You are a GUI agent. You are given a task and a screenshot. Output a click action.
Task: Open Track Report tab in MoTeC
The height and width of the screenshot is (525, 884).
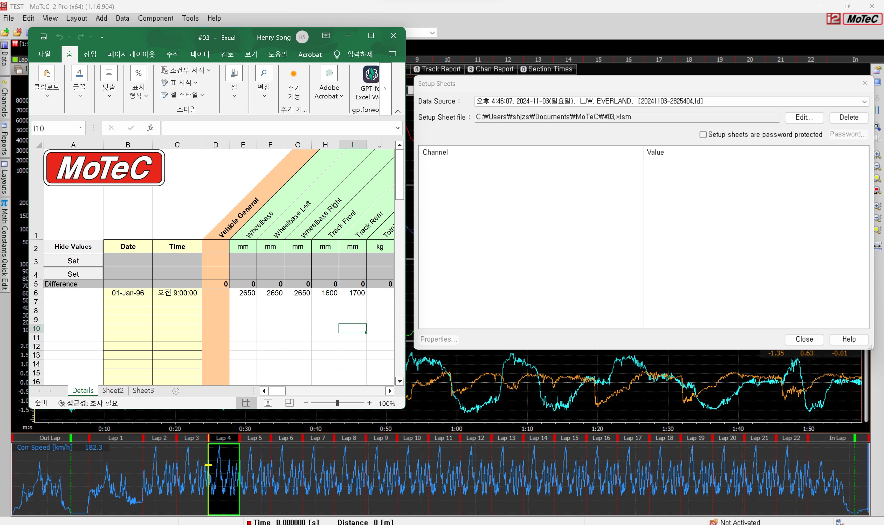click(x=438, y=69)
